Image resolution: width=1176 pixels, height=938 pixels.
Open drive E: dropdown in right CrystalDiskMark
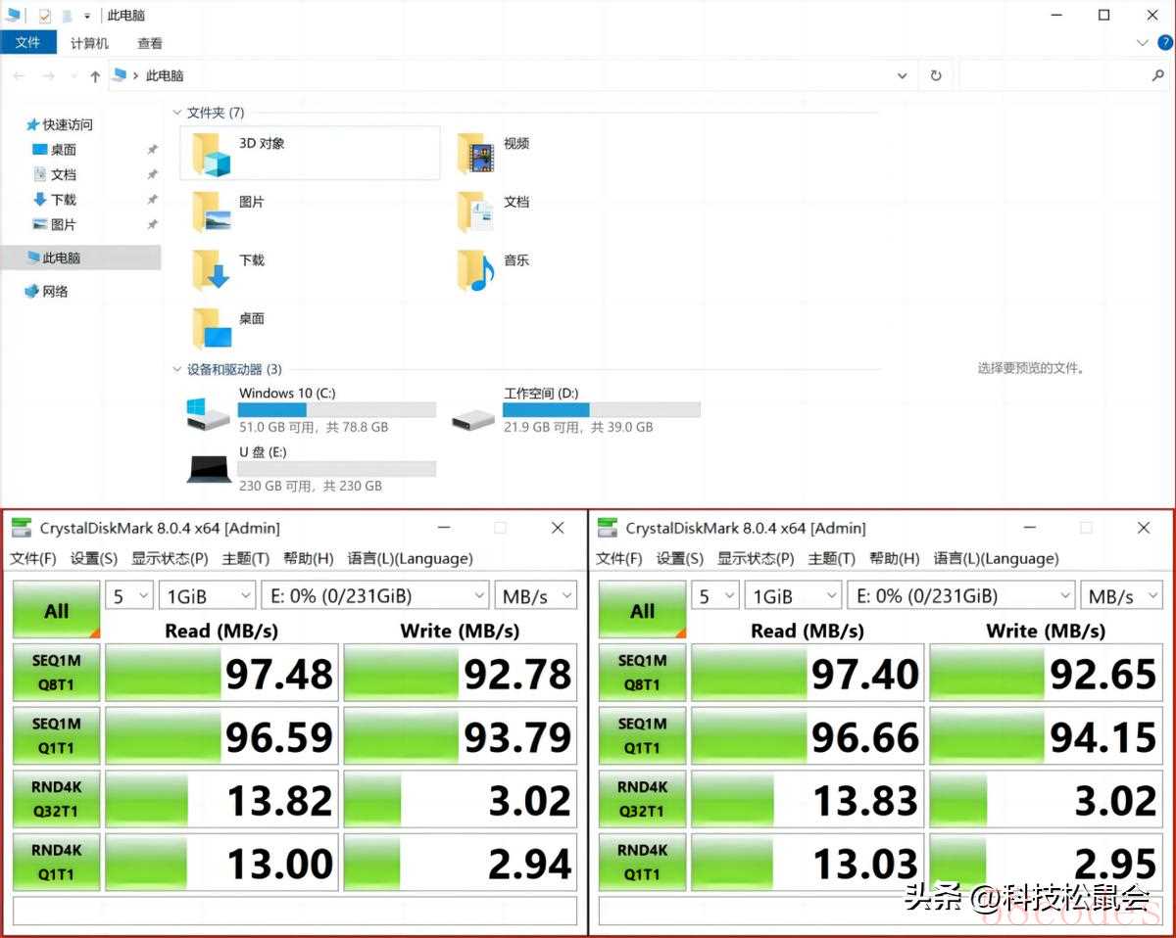pos(961,595)
